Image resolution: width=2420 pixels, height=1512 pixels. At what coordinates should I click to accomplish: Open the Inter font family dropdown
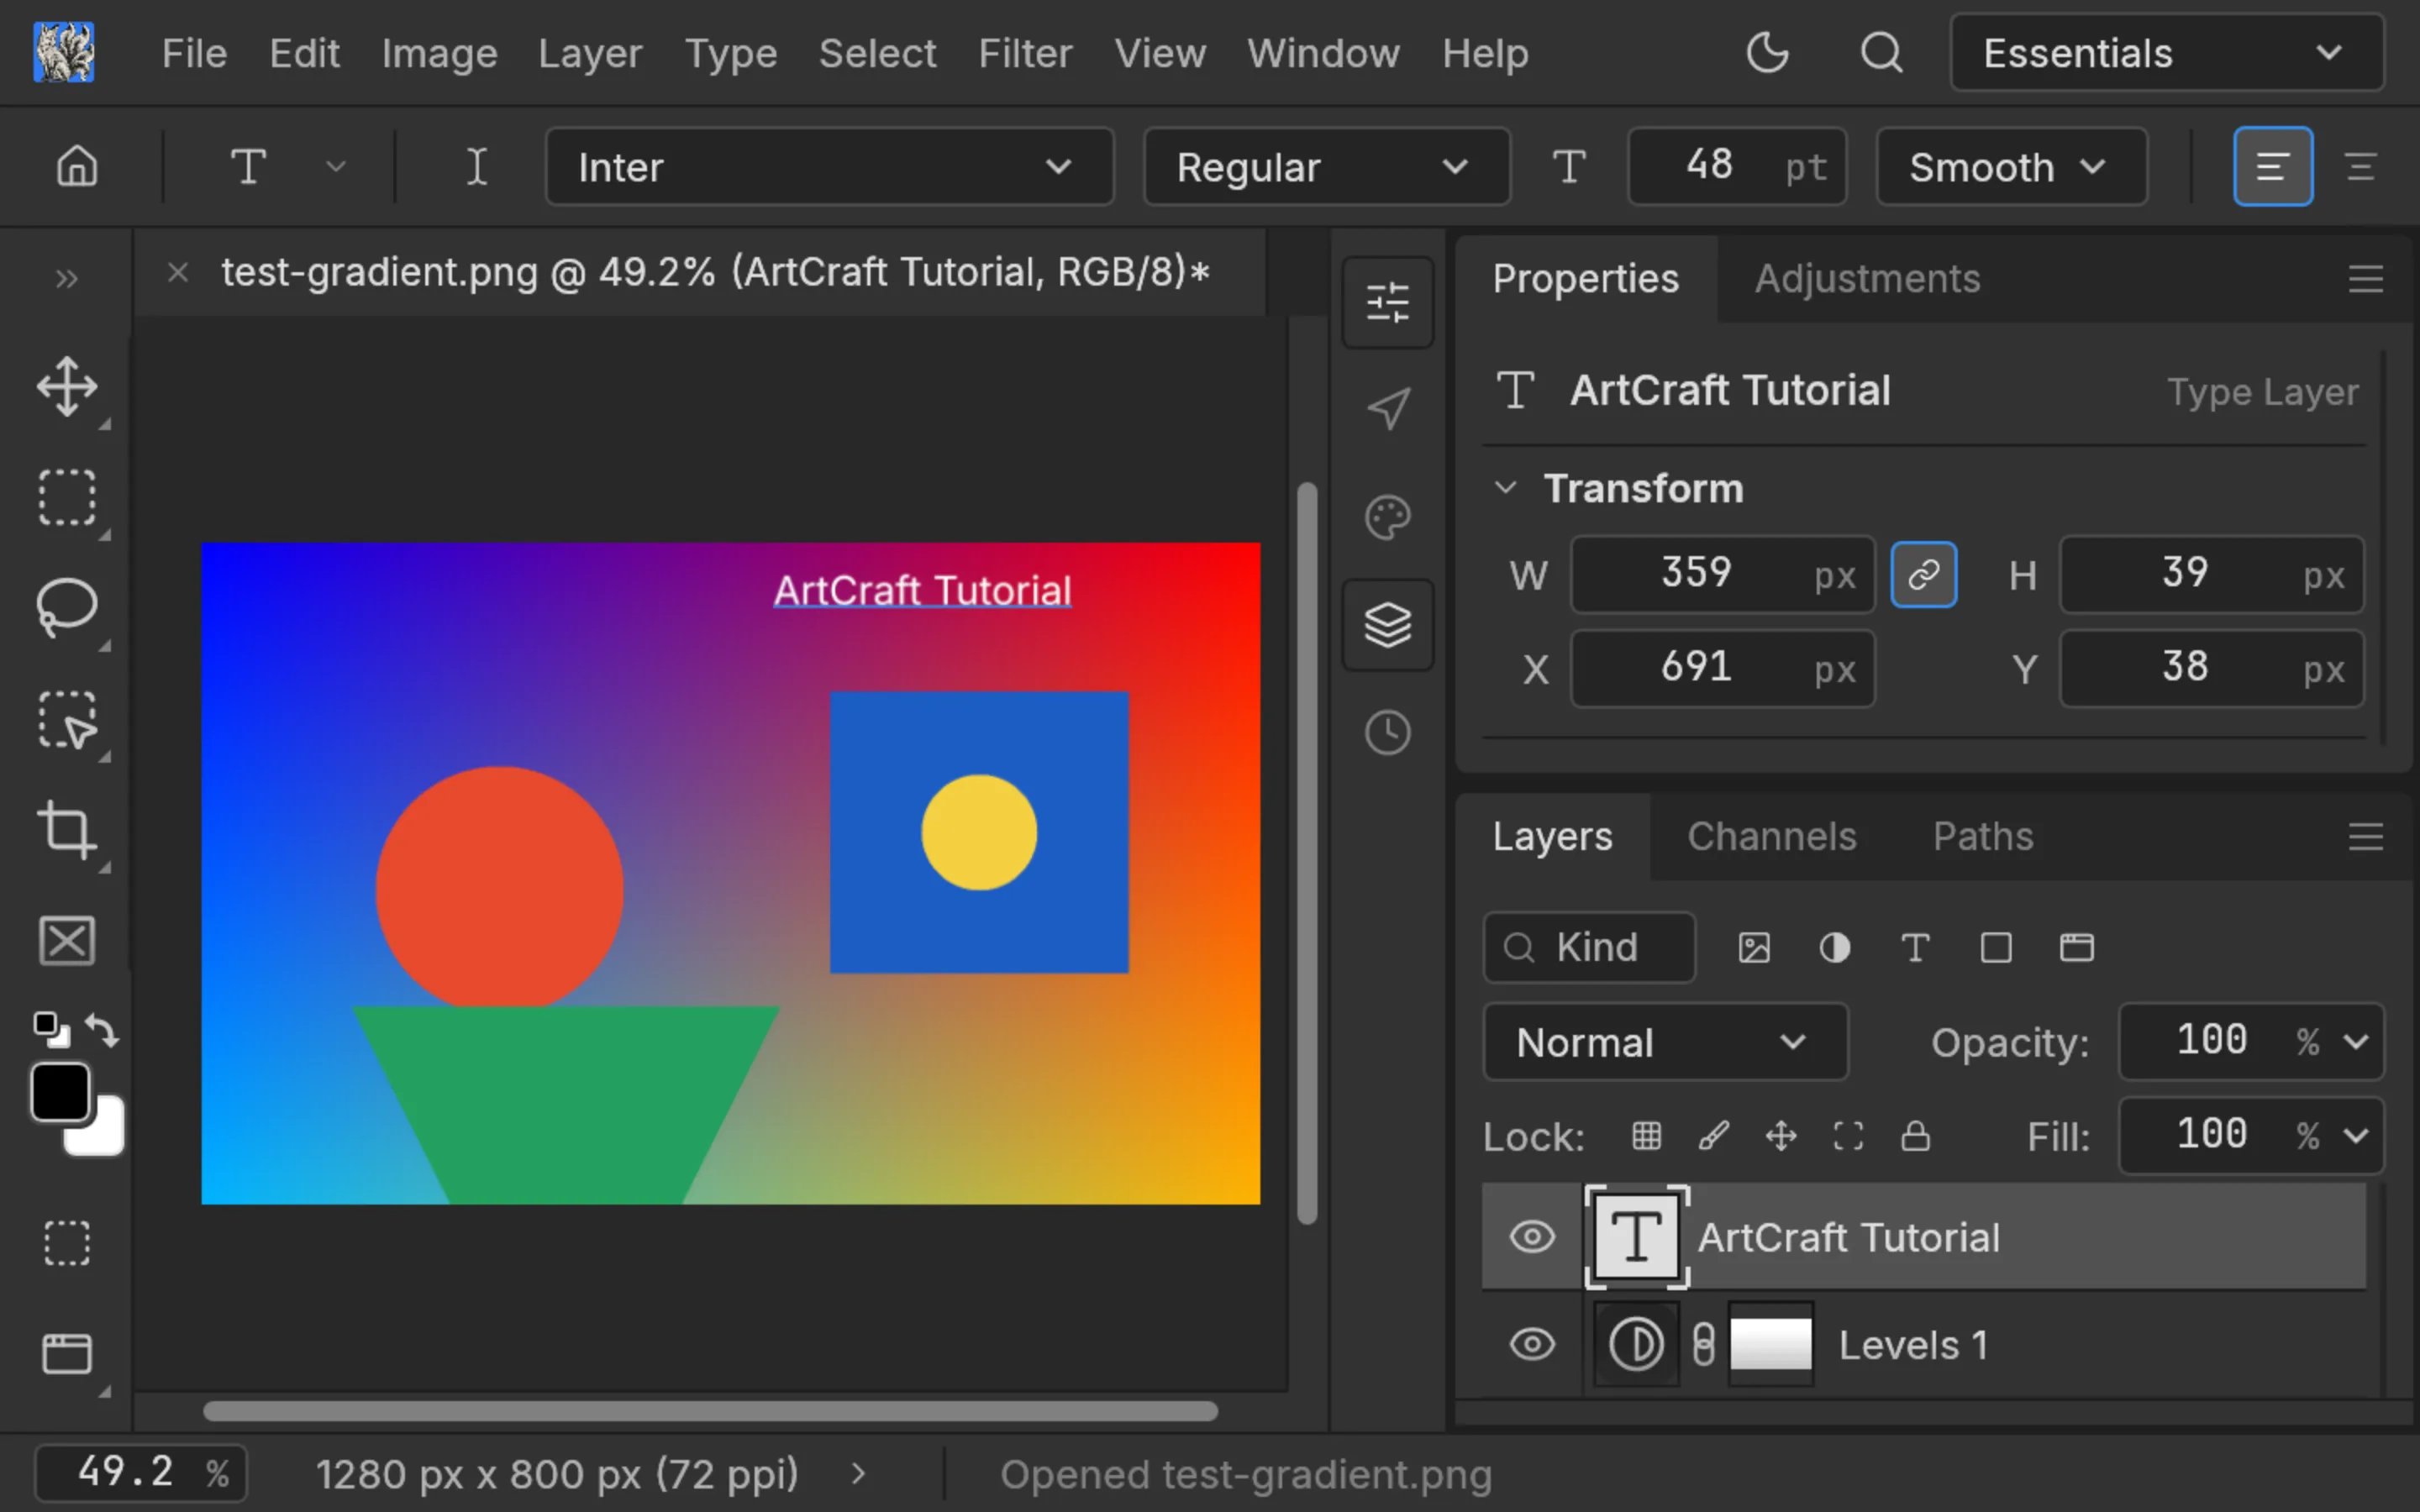(x=829, y=166)
